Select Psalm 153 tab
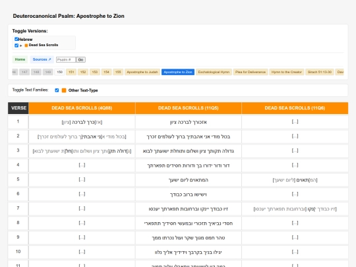Viewport: 356px width, 267px height. click(95, 72)
